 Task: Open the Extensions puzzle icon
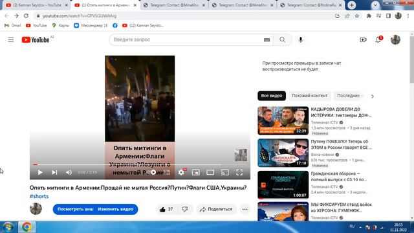(x=369, y=16)
